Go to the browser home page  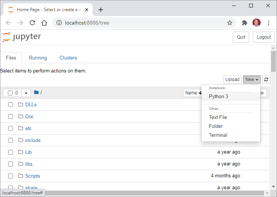(x=44, y=23)
